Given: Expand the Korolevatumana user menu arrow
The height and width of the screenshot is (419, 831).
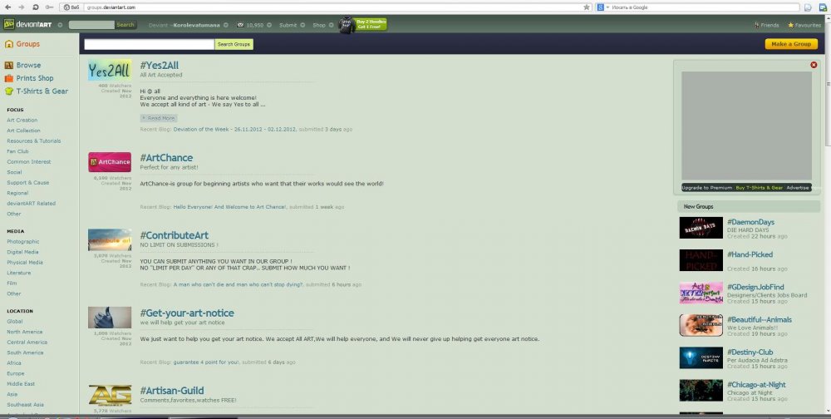Looking at the screenshot, I should (x=226, y=25).
